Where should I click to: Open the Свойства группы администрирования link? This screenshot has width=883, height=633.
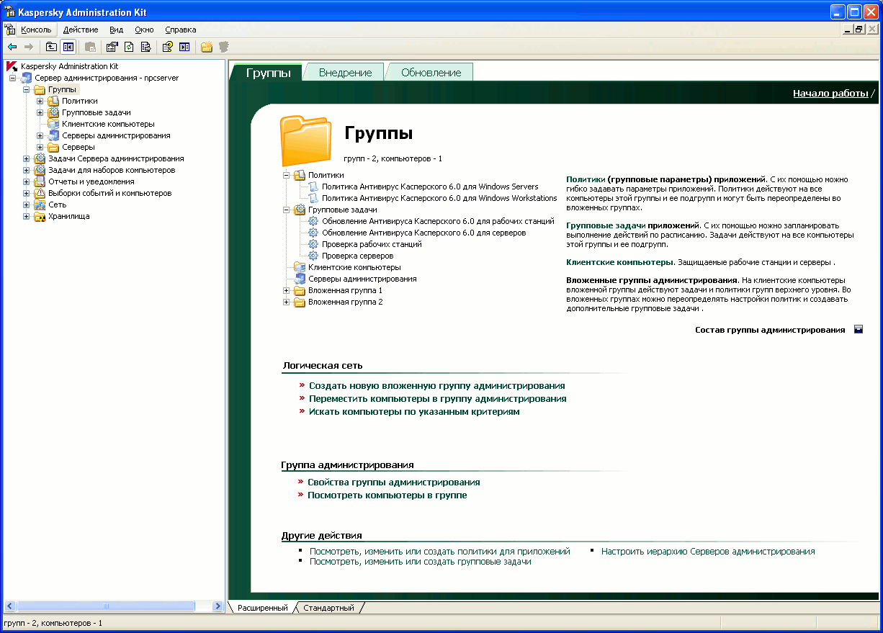[393, 482]
